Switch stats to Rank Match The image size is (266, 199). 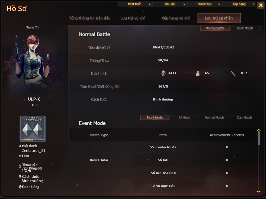(245, 28)
